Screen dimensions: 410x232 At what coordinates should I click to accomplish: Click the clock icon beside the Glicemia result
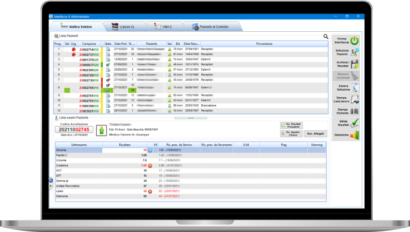(x=150, y=150)
